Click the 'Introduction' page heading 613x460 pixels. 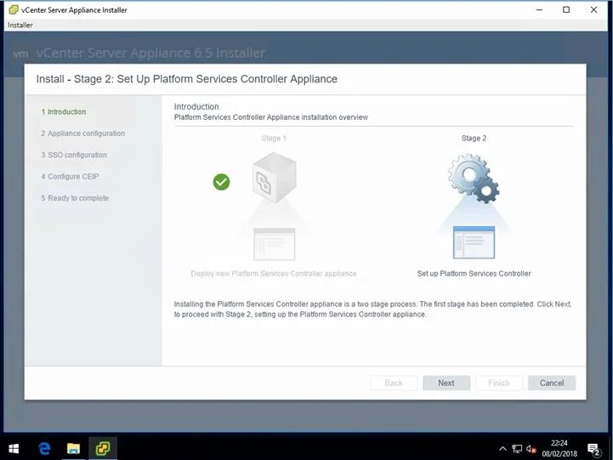pos(196,106)
